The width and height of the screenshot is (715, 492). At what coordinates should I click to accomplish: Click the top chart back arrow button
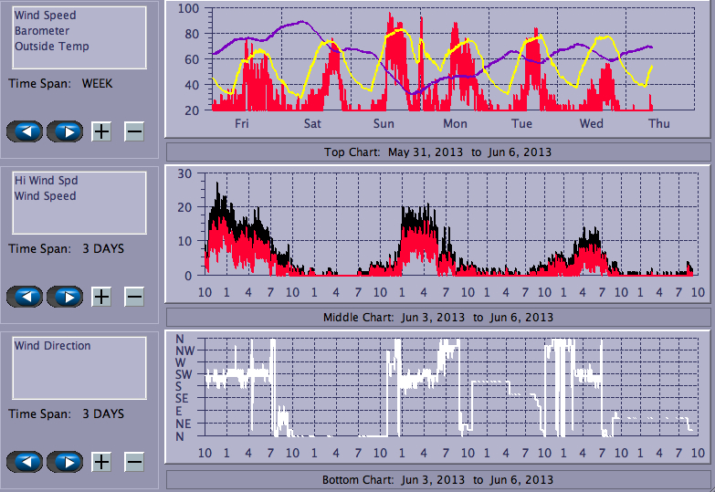(x=25, y=131)
